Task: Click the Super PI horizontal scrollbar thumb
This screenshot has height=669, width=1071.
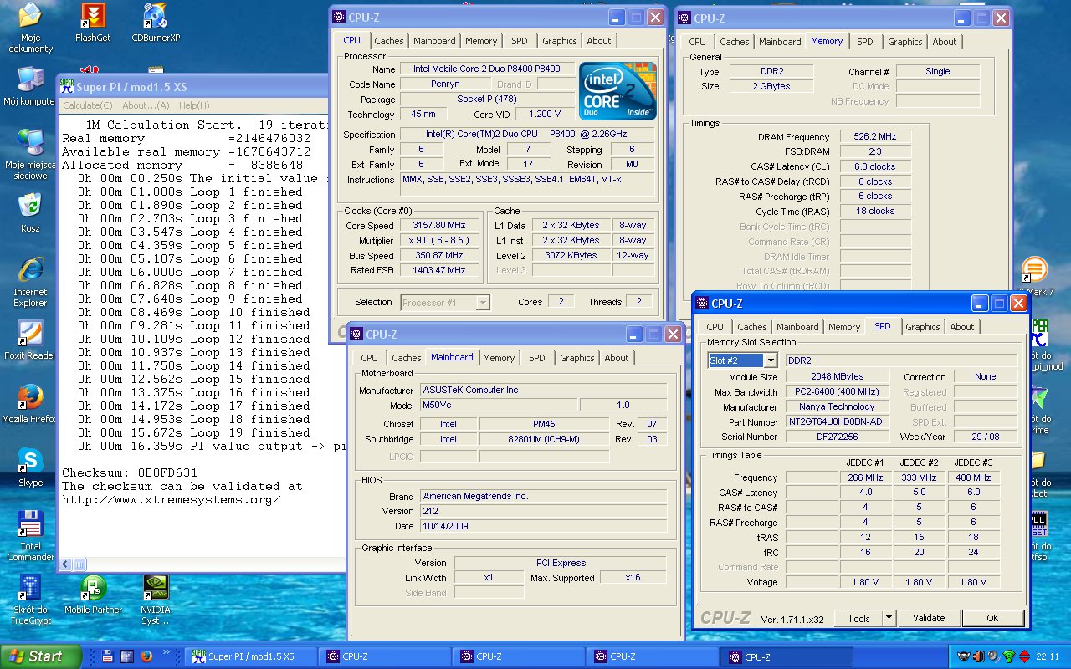Action: 80,564
